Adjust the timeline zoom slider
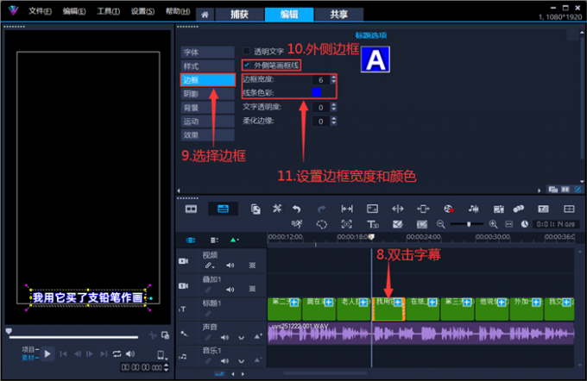The image size is (587, 381). click(x=469, y=224)
